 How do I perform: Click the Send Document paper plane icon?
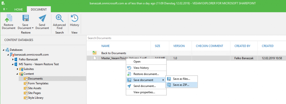point(42,18)
